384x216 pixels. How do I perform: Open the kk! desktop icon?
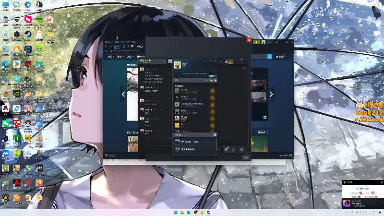(x=39, y=169)
